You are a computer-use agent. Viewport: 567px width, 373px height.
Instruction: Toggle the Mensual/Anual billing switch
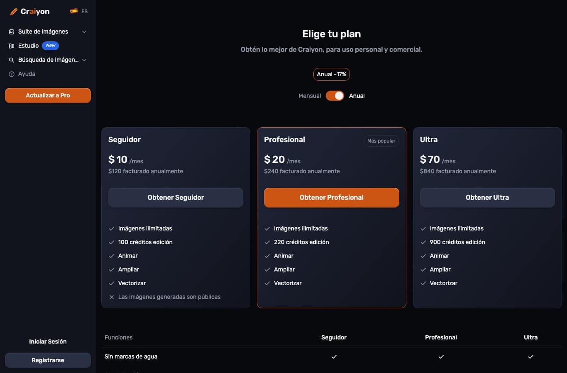point(335,96)
